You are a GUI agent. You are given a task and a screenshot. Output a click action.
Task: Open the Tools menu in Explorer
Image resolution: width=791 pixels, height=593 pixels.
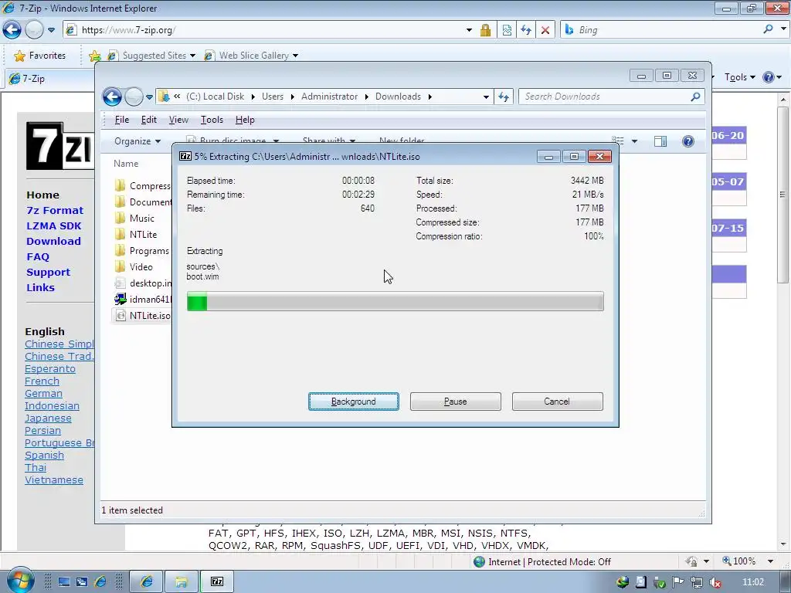(212, 120)
